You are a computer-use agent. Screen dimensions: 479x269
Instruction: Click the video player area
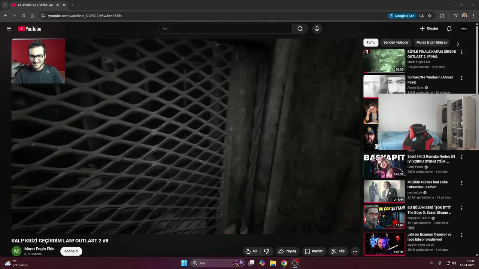[x=186, y=136]
